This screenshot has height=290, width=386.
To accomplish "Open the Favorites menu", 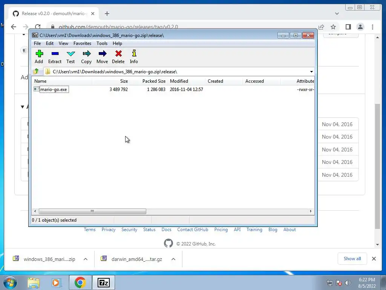I will [82, 43].
